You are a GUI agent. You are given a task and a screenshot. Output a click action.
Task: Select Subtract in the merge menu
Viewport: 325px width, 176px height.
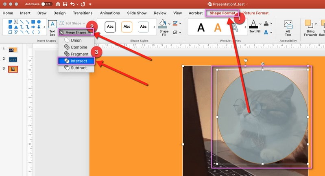(76, 68)
